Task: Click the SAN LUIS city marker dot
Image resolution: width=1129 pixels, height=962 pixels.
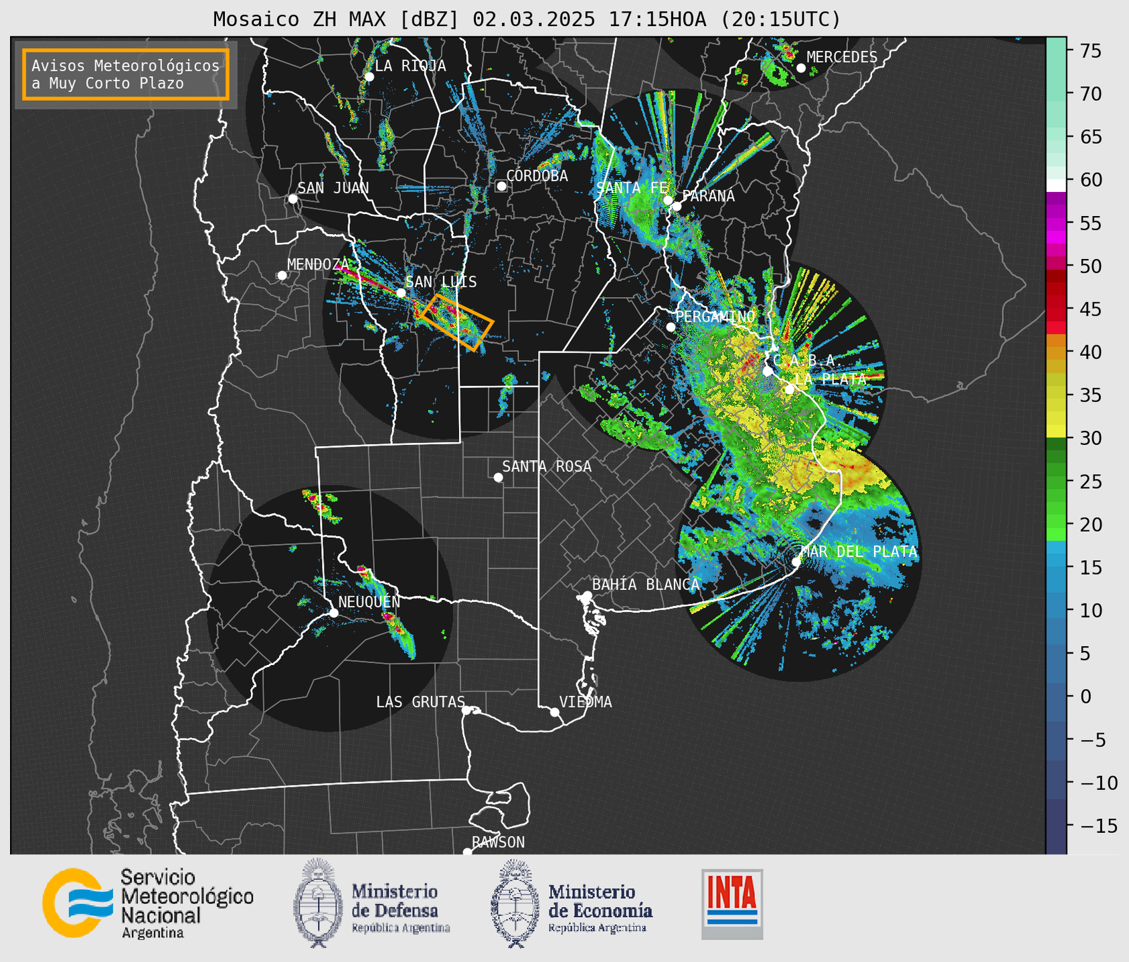Action: tap(401, 293)
